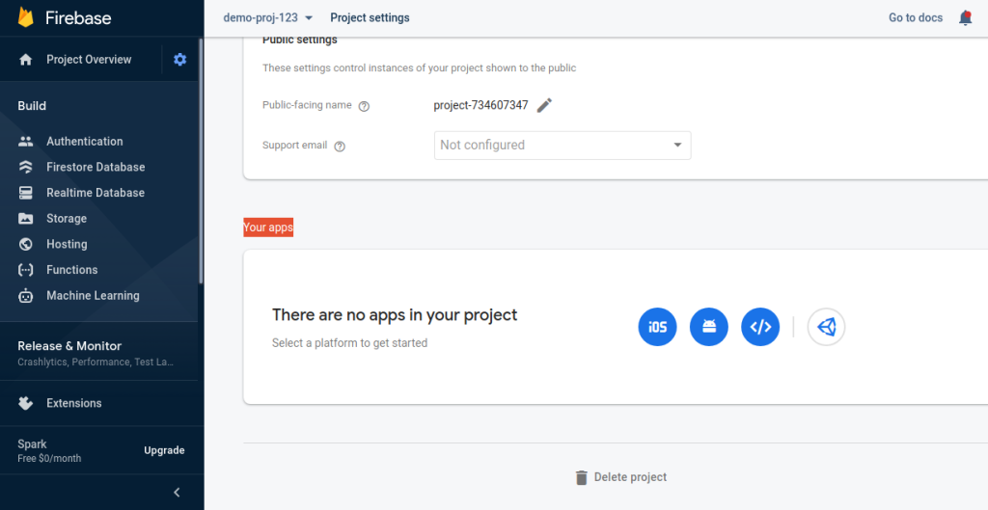988x510 pixels.
Task: Click the Machine Learning robot icon
Action: 26,295
